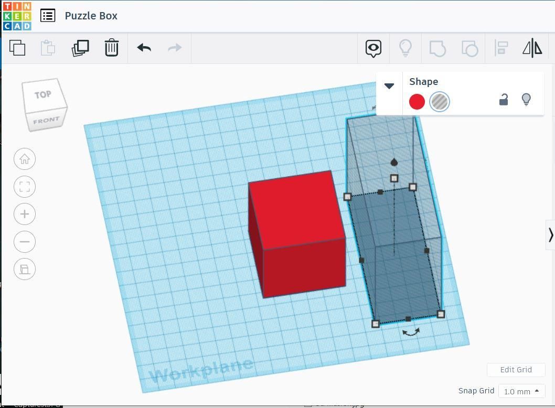Open the Tinkercad designs list menu
The image size is (555, 408).
pos(48,16)
